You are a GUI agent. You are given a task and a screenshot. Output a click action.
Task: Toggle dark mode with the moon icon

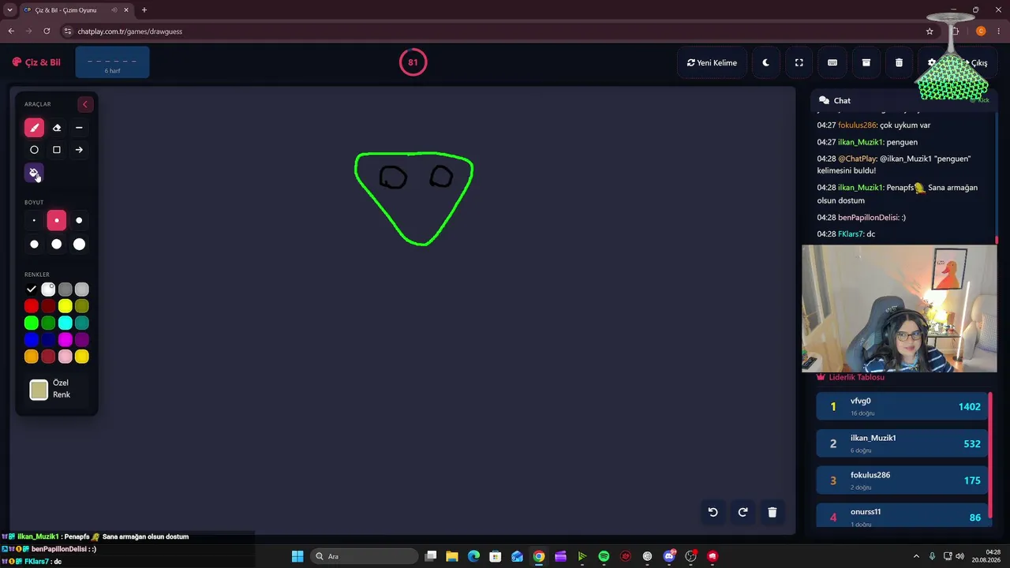click(x=765, y=62)
